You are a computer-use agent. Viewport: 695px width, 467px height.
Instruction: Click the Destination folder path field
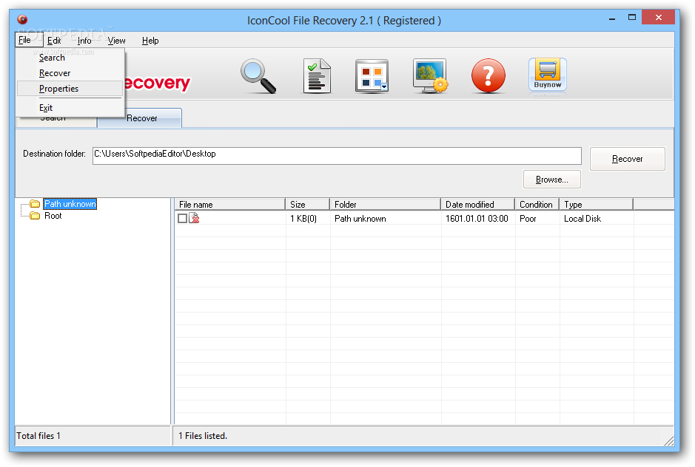click(337, 155)
